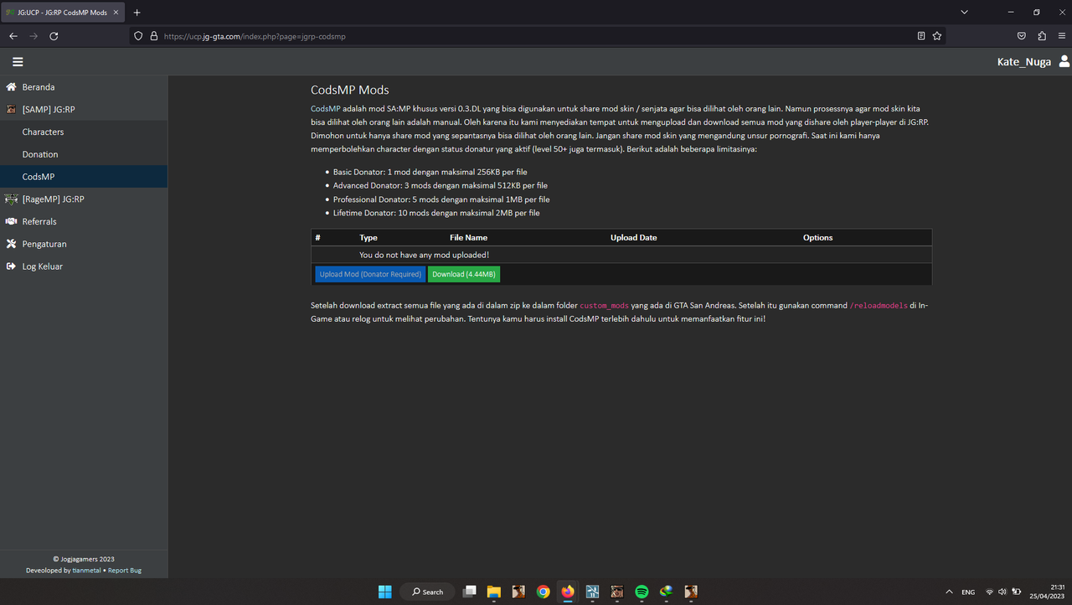Click the Firefox taskbar icon
This screenshot has width=1072, height=605.
(568, 592)
